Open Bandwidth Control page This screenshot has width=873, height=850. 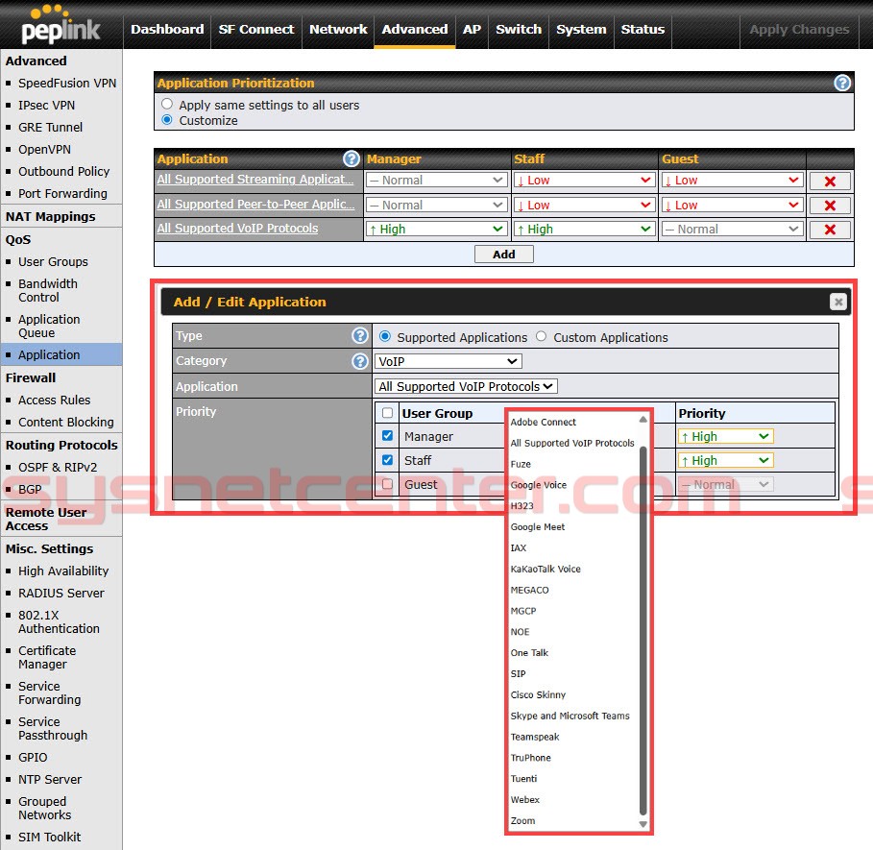point(48,291)
